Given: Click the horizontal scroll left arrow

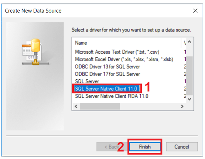Looking at the screenshot, I should click(76, 106).
